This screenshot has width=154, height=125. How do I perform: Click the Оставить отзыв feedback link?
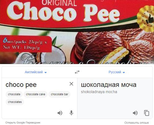click(136, 123)
